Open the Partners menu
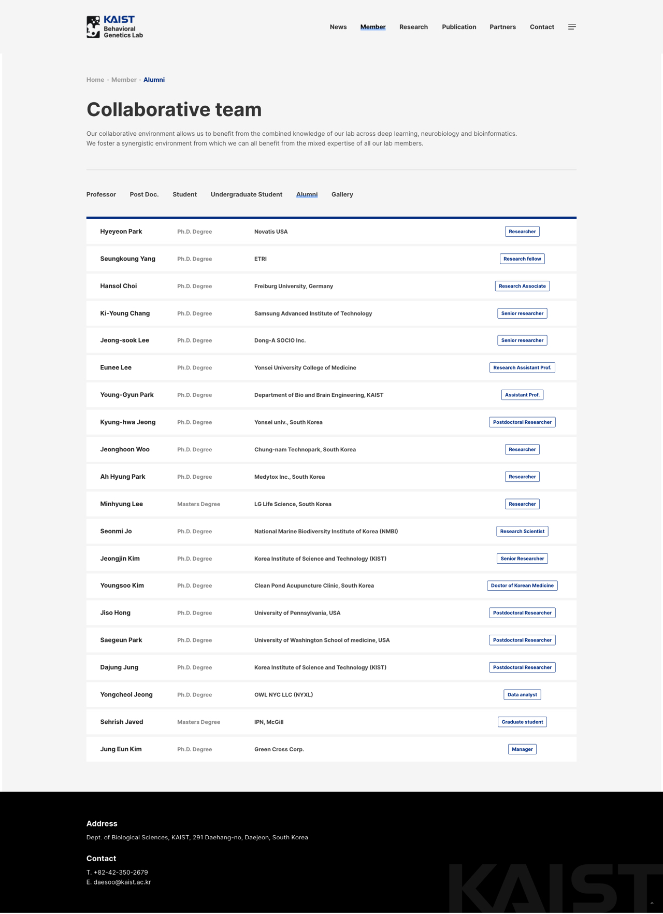Screen dimensions: 663x914 pos(502,27)
